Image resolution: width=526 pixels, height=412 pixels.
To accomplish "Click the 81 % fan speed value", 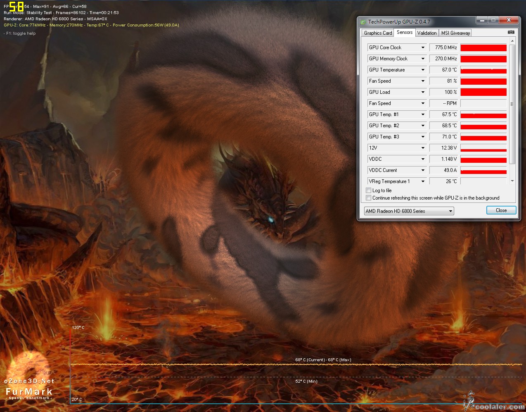I will pyautogui.click(x=444, y=81).
